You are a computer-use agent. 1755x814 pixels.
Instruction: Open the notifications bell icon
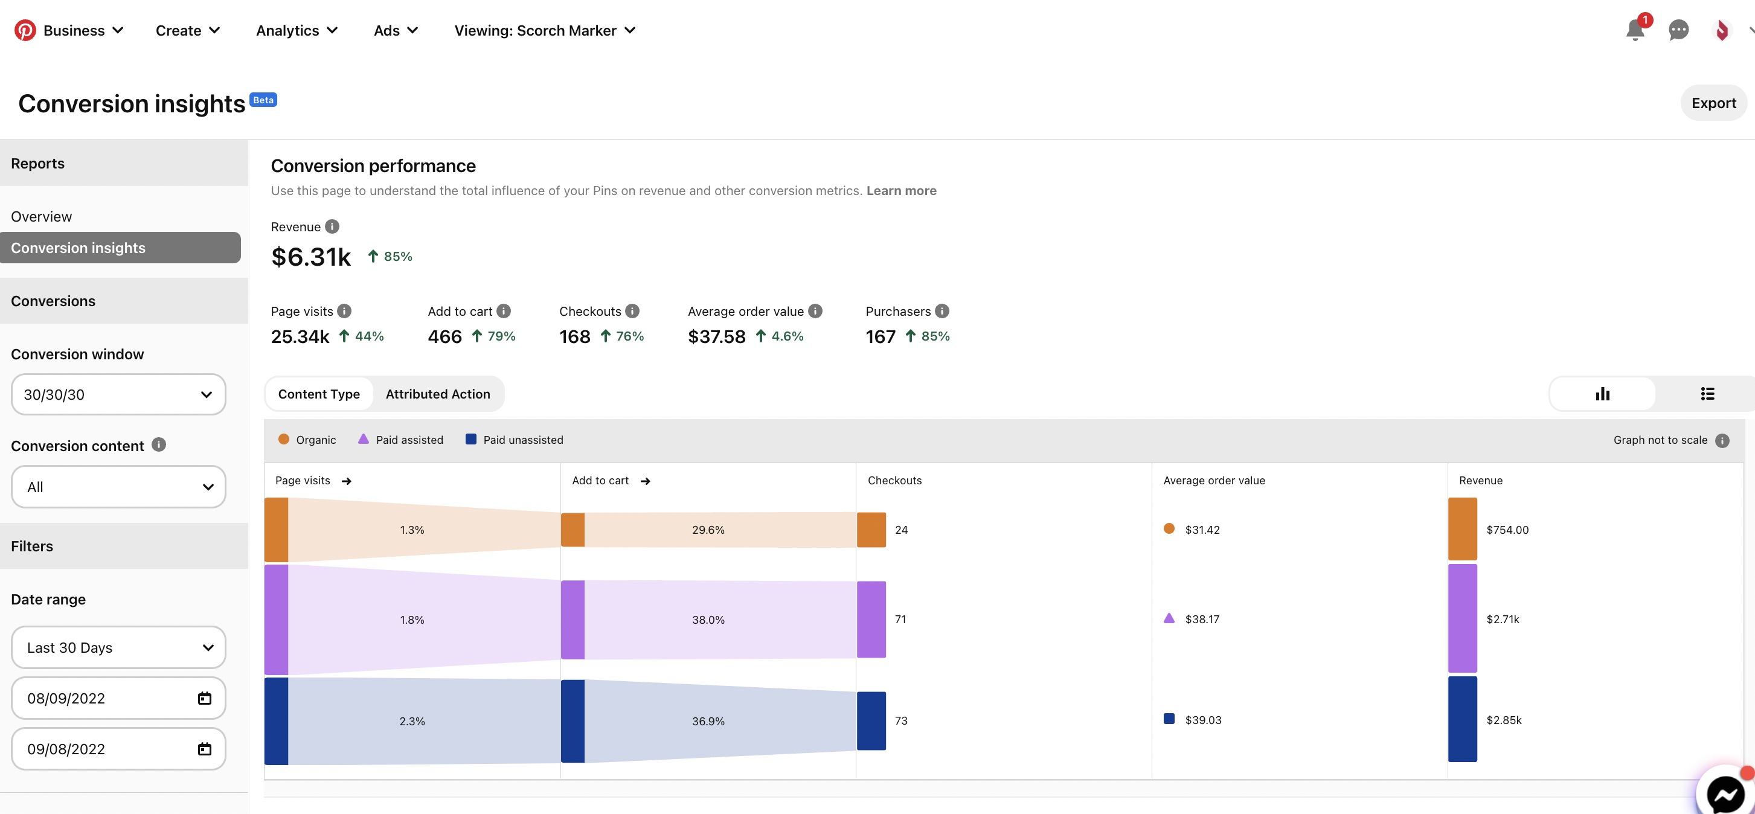coord(1634,30)
